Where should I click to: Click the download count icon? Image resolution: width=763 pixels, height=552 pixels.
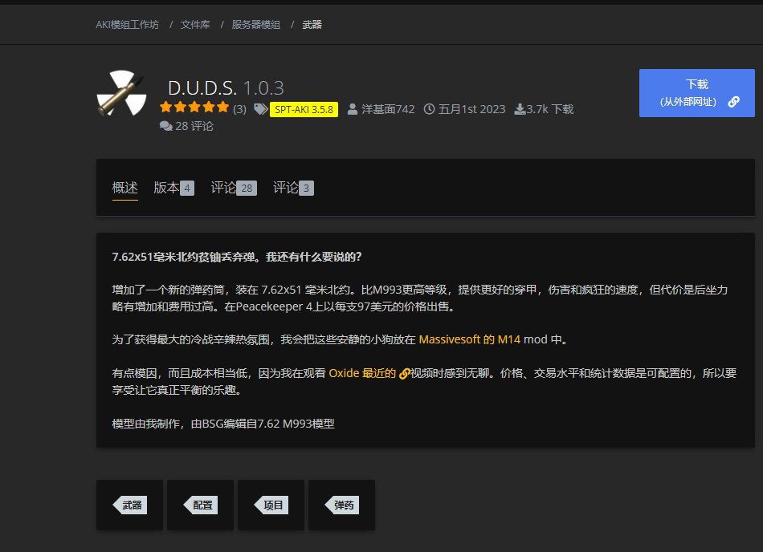(519, 109)
